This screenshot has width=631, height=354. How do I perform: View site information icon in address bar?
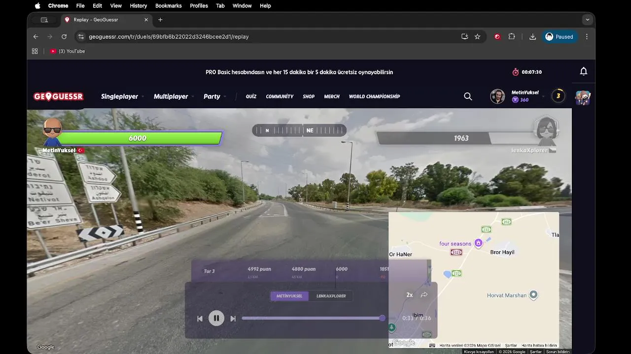pyautogui.click(x=81, y=36)
